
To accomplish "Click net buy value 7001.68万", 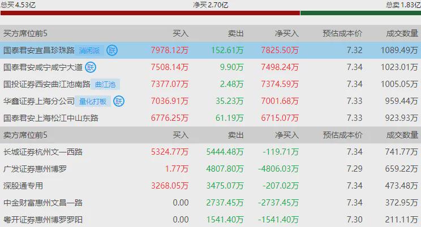I will (x=280, y=101).
